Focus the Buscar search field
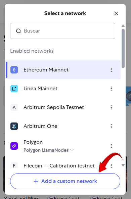The image size is (131, 199). pos(62,31)
